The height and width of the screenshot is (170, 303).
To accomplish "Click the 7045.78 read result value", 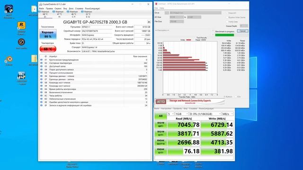I will (188, 125).
